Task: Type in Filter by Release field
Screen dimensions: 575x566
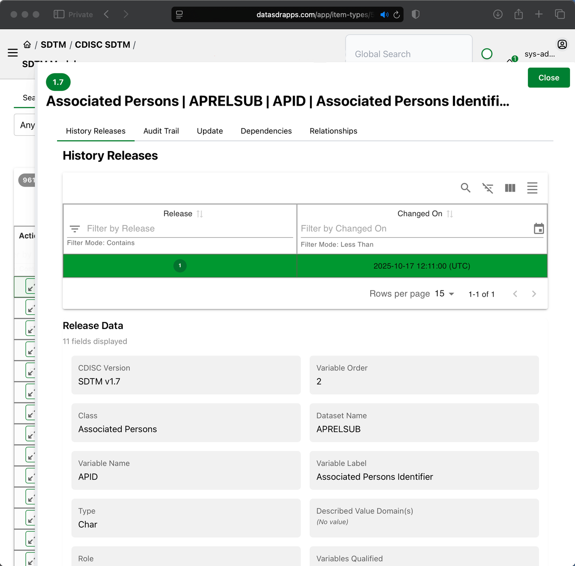Action: [189, 229]
